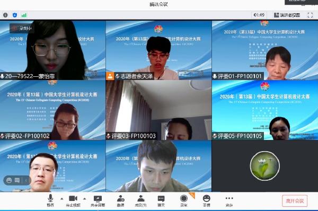Check the blue security shield icon
Image resolution: width=318 pixels, height=211 pixels.
pyautogui.click(x=15, y=15)
